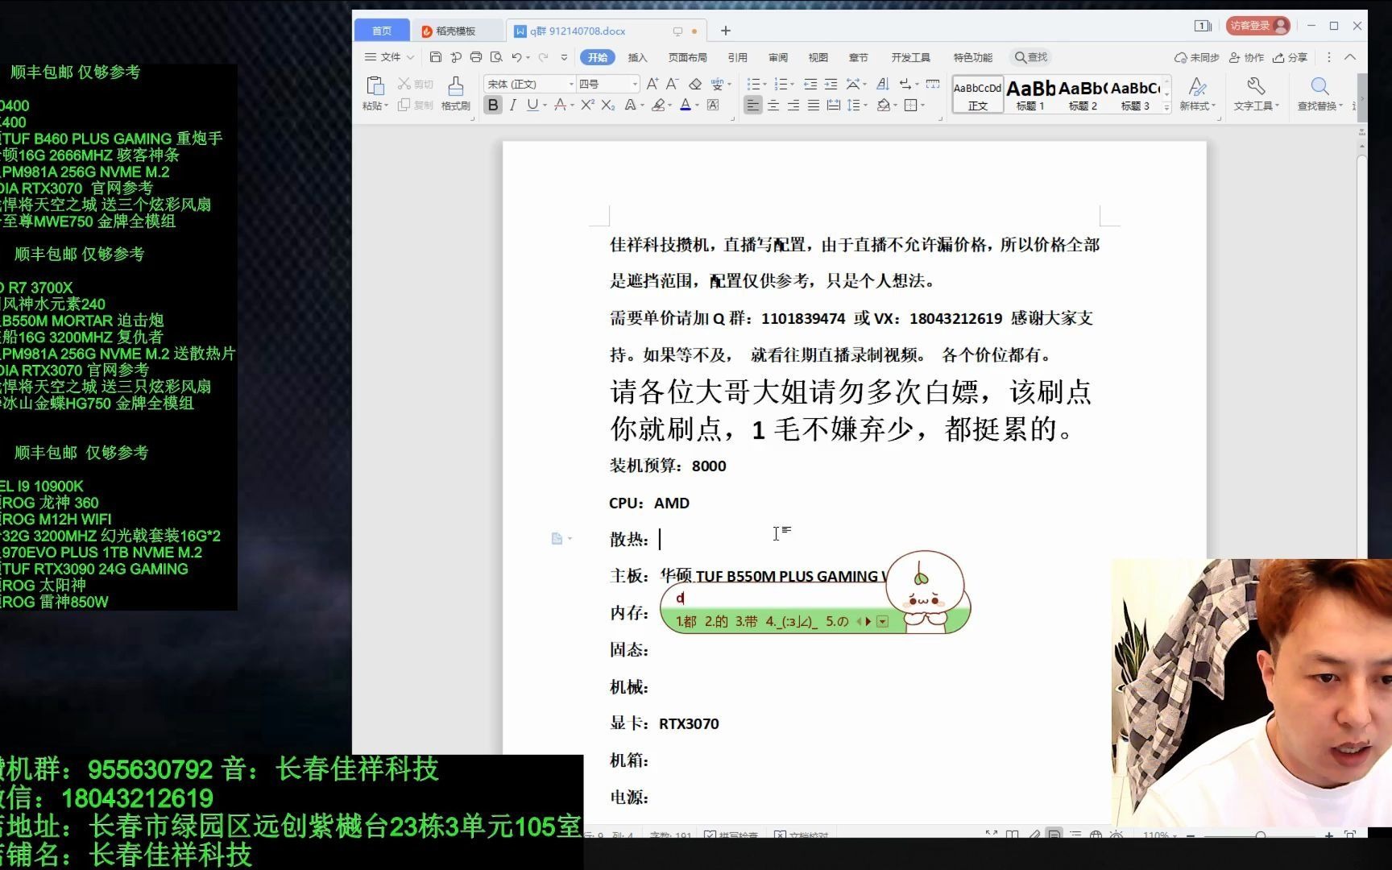
Task: Click the sort text icon
Action: pyautogui.click(x=883, y=84)
